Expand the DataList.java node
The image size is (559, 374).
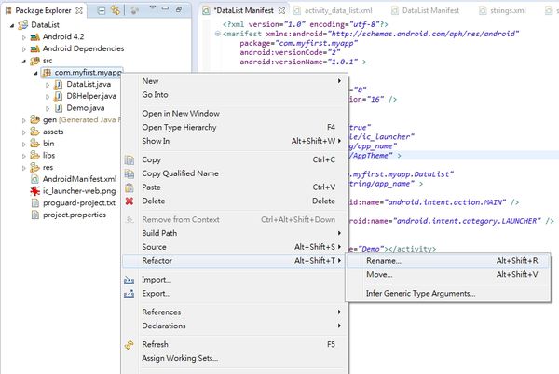point(48,85)
